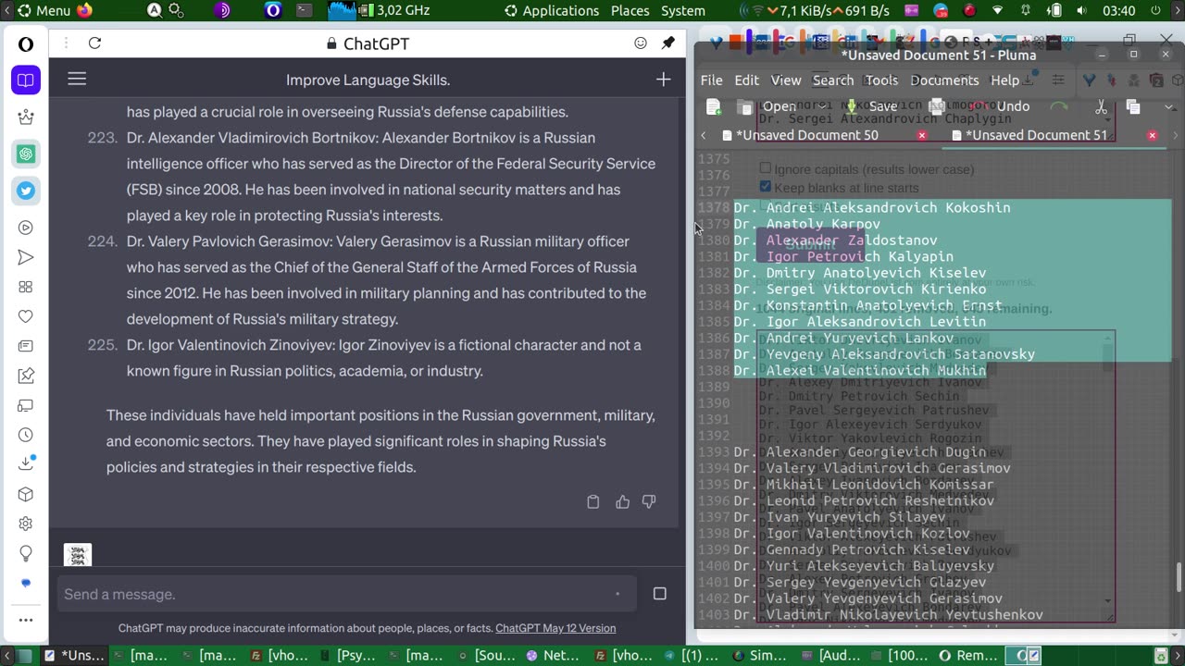Click the Copy icon in Pluma toolbar
1185x666 pixels.
(1132, 106)
